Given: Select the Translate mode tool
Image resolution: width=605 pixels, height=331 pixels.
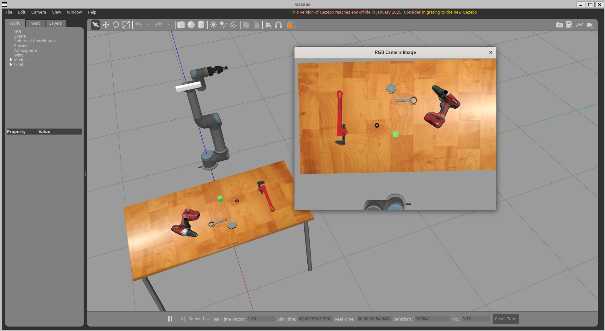Looking at the screenshot, I should (x=106, y=25).
